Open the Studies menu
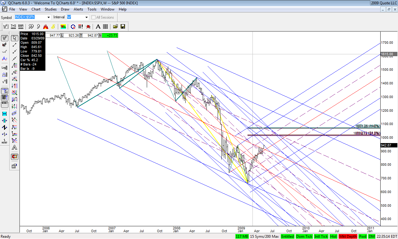This screenshot has width=398, height=239. click(x=50, y=9)
